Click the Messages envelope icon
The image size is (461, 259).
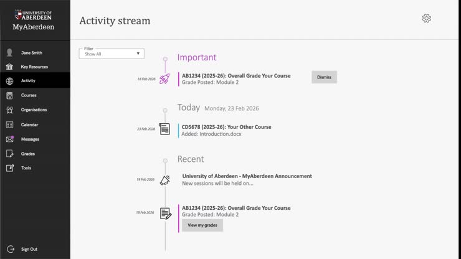click(9, 139)
